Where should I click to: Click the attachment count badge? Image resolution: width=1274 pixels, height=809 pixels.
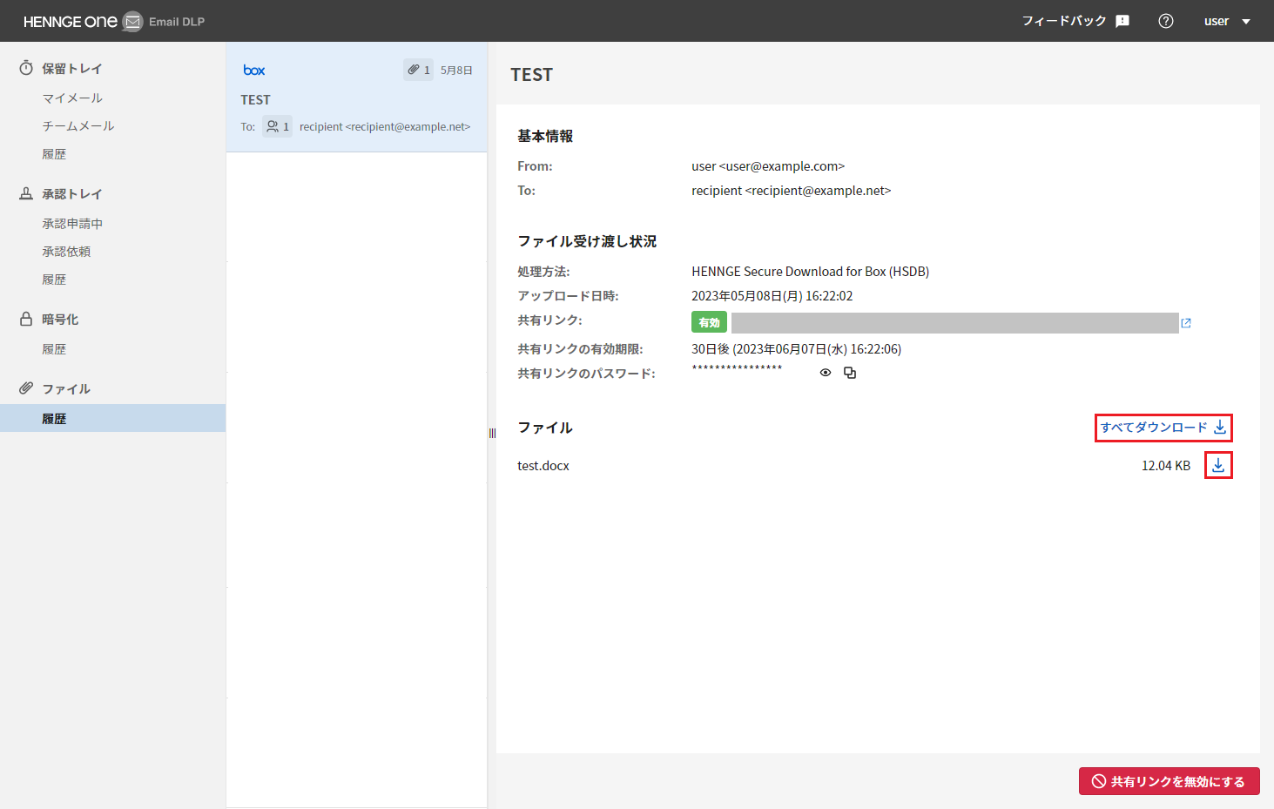(x=418, y=70)
